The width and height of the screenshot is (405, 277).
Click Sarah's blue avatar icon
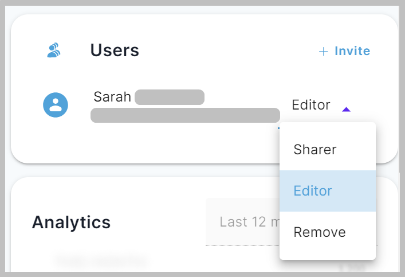(56, 105)
